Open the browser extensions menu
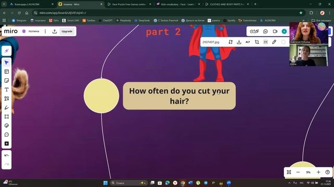The height and width of the screenshot is (187, 334). pos(311,13)
